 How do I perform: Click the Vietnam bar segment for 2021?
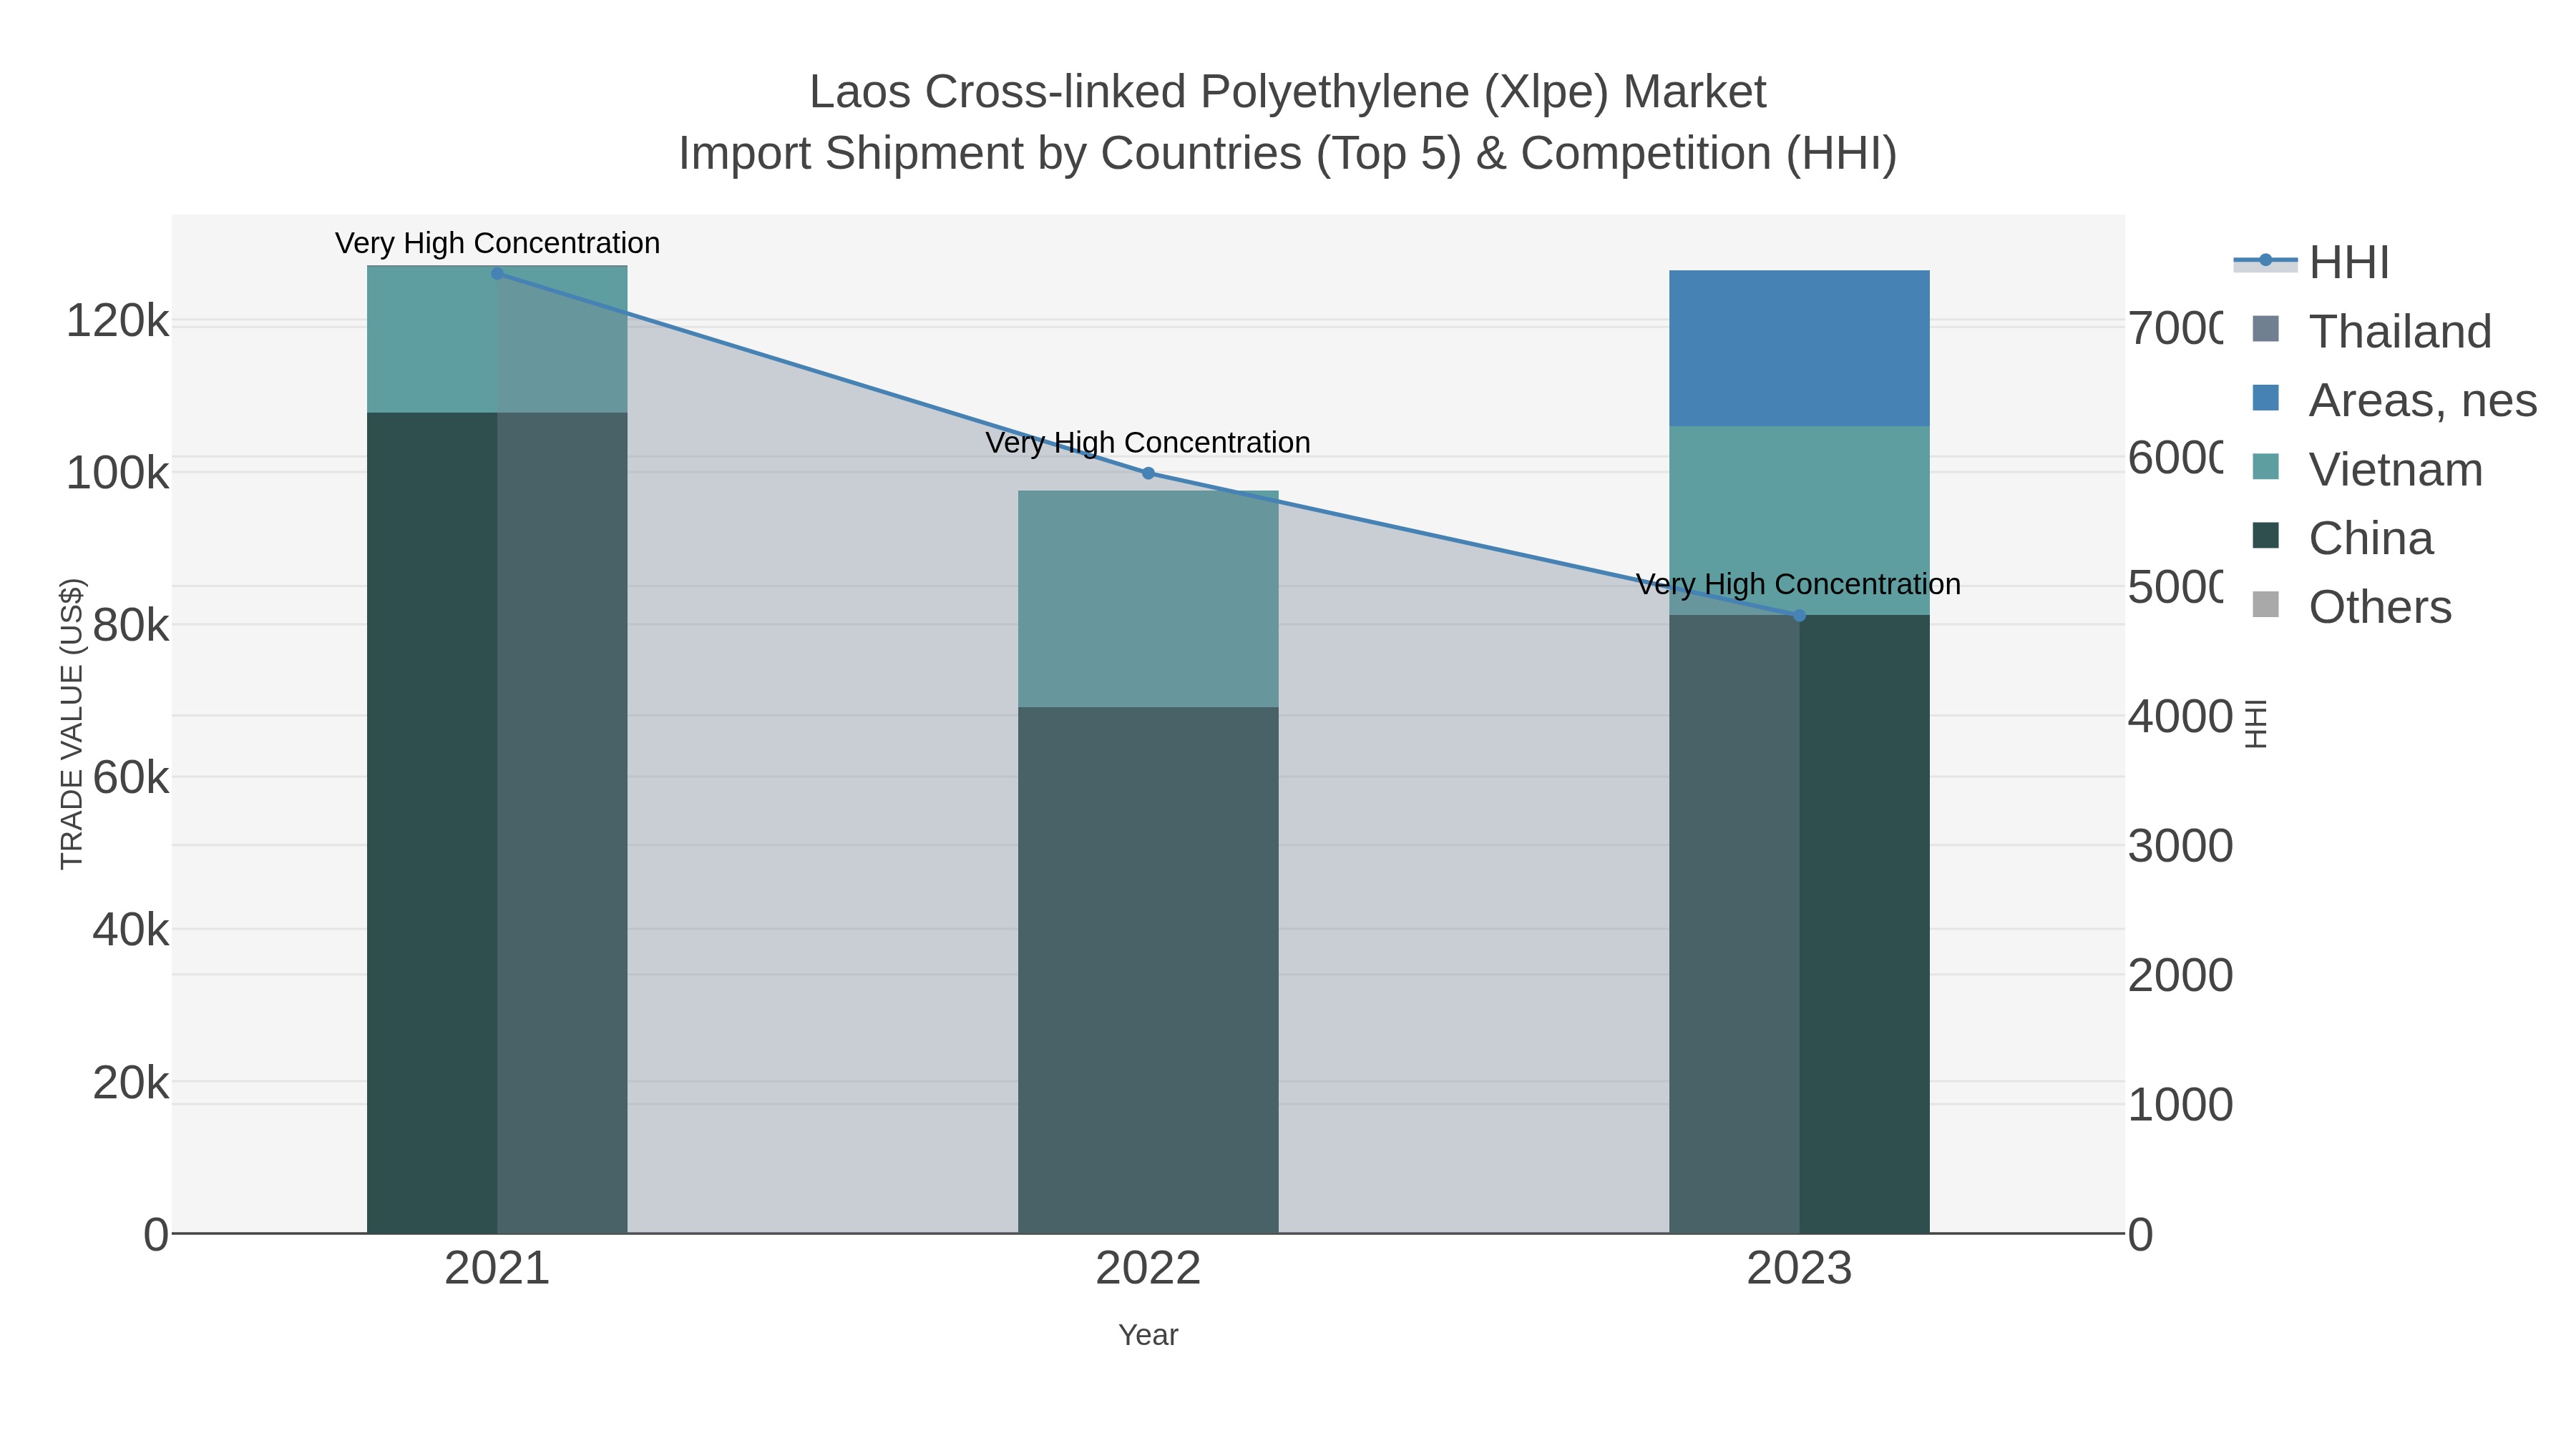click(x=497, y=340)
